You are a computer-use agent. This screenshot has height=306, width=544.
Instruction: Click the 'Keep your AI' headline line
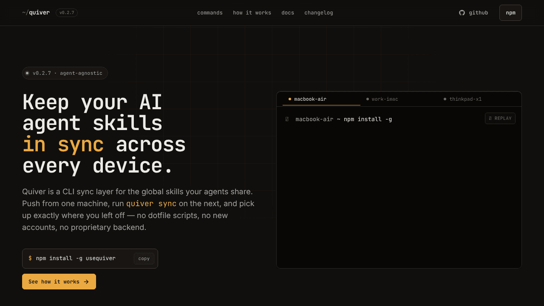92,102
